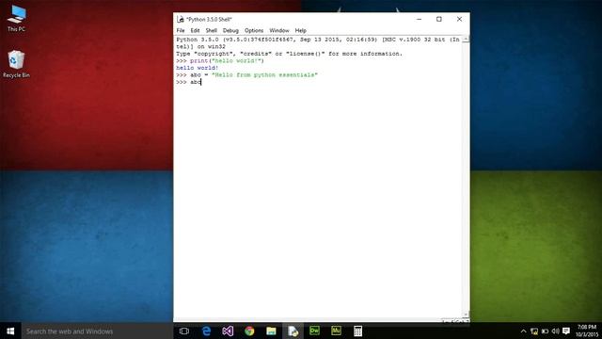The width and height of the screenshot is (602, 339).
Task: Open the Window menu
Action: point(279,30)
